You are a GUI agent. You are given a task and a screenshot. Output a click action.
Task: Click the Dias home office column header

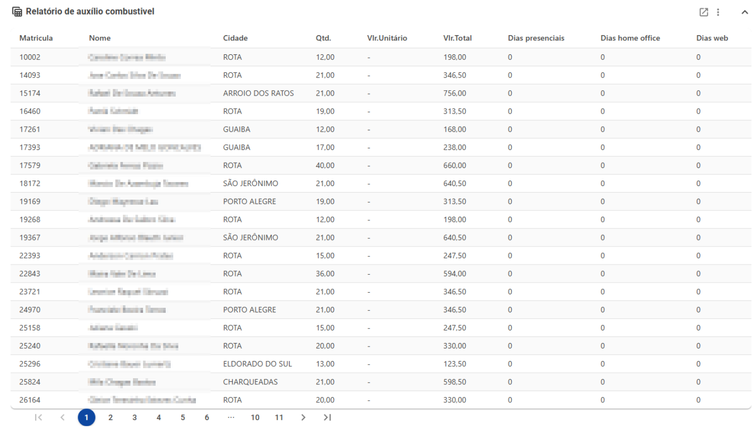(630, 38)
